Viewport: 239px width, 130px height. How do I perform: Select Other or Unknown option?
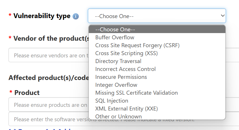pyautogui.click(x=157, y=116)
